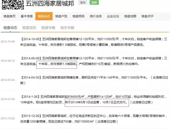The height and width of the screenshot is (129, 171).
Task: Select the orange 楼盘动态 main tab
Action: [44, 16]
